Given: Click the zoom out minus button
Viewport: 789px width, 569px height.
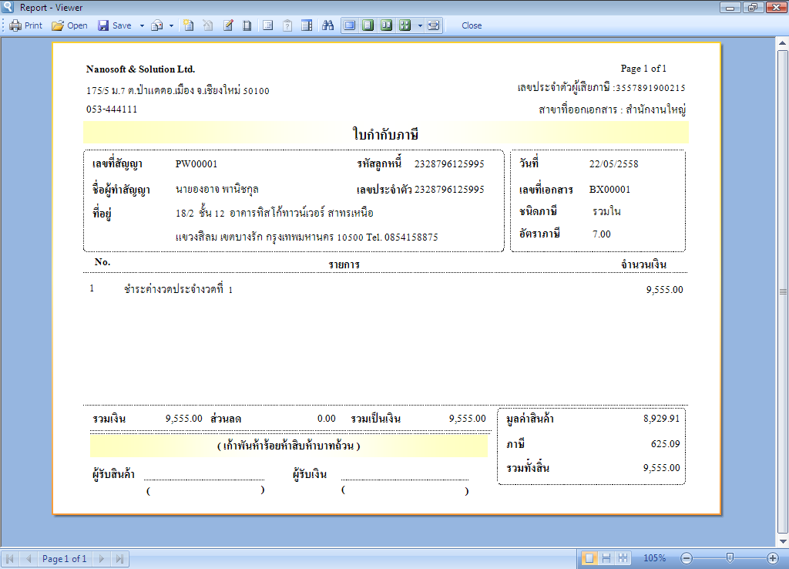Looking at the screenshot, I should click(x=687, y=558).
